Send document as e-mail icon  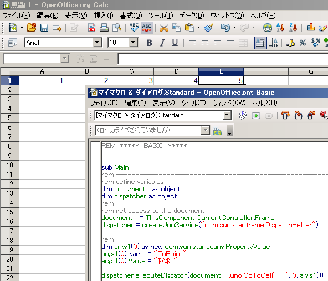point(57,28)
